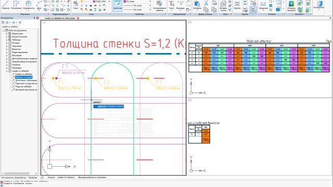Select the Окружность circle tool
The width and height of the screenshot is (333, 187).
point(29,5)
